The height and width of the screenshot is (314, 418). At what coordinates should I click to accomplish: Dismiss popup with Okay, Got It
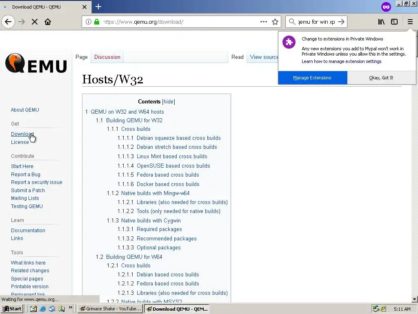[x=381, y=78]
